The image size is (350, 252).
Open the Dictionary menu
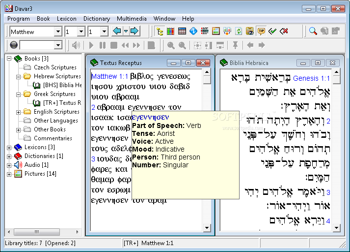tap(97, 19)
